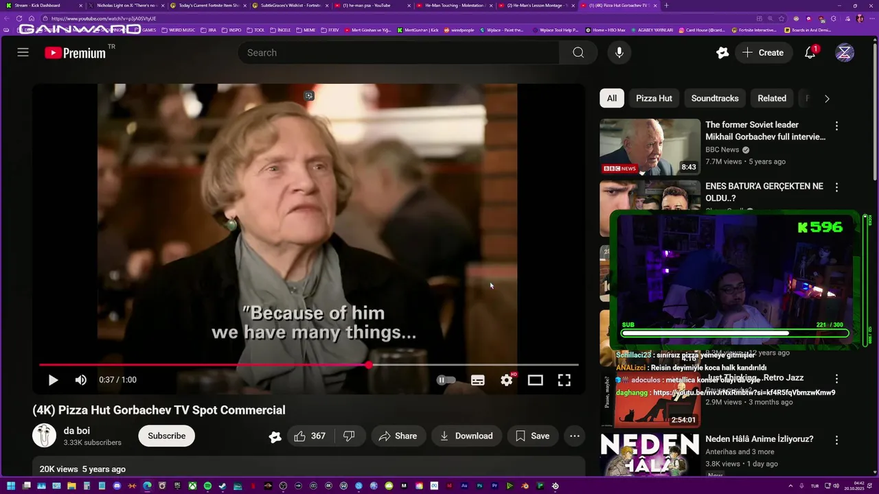Click the sparkle icon left of Like
The image size is (879, 494).
click(x=275, y=436)
